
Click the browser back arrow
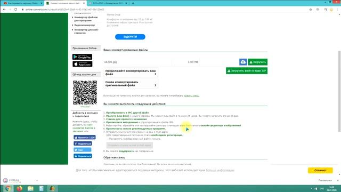[4, 10]
